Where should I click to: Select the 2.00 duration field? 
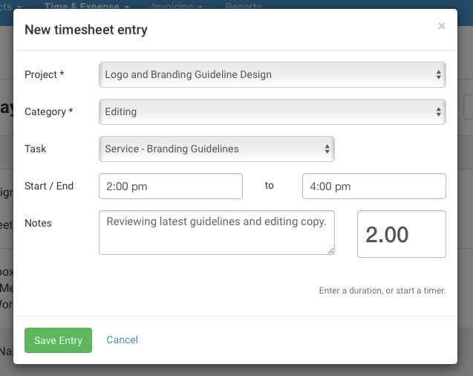point(401,234)
